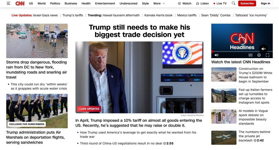Open video player settings gear
This screenshot has height=150, width=279.
(259, 55)
